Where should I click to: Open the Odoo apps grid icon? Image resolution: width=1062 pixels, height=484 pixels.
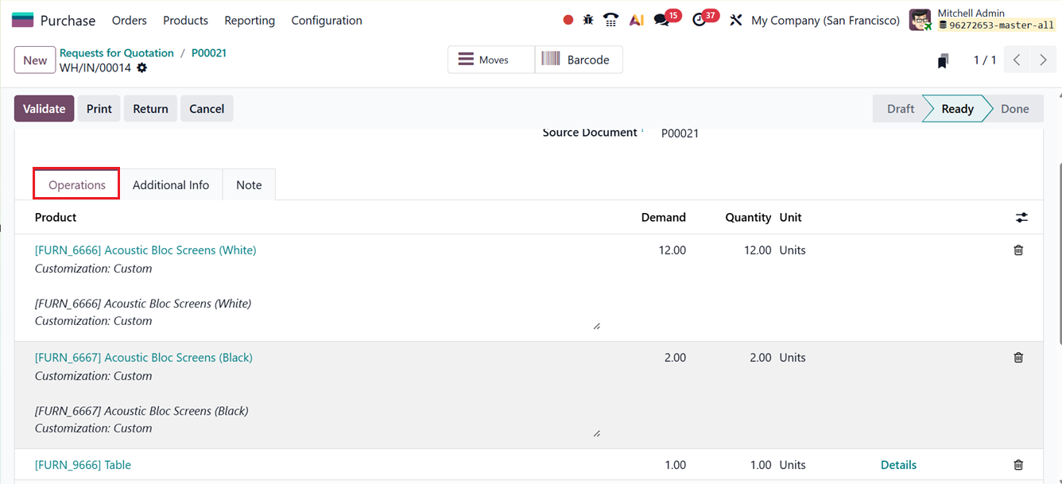24,17
